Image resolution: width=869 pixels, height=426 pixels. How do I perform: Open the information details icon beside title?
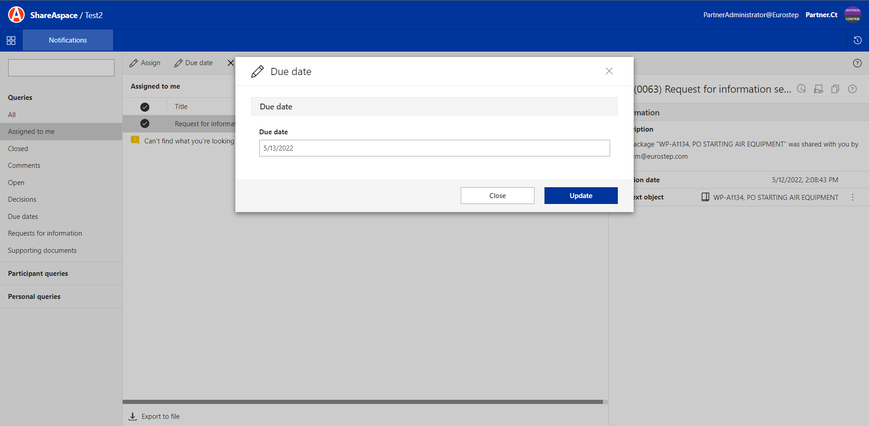coord(852,89)
